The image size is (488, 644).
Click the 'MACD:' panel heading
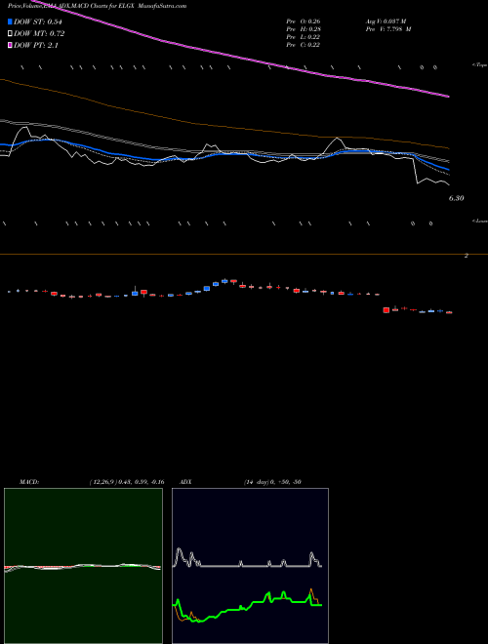[29, 482]
